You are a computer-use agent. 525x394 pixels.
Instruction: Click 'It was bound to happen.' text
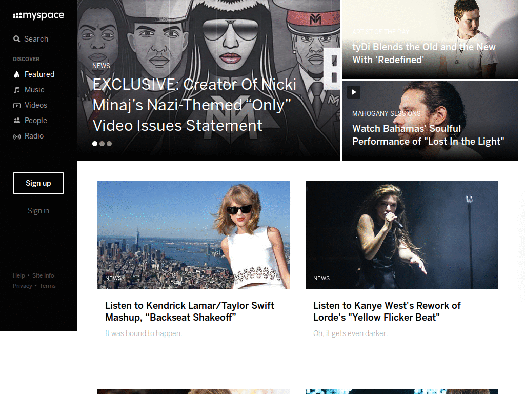pos(144,333)
